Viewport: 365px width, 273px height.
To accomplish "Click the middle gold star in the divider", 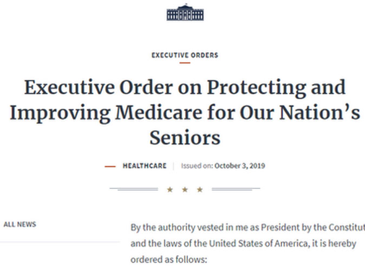I will point(185,190).
